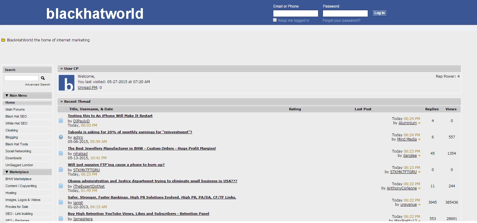Collapse the User CP panel
This screenshot has width=477, height=223.
pos(61,69)
